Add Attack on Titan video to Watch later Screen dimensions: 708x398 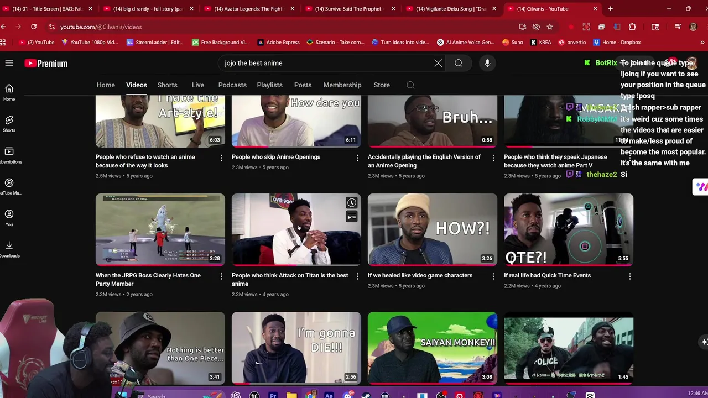click(x=351, y=203)
